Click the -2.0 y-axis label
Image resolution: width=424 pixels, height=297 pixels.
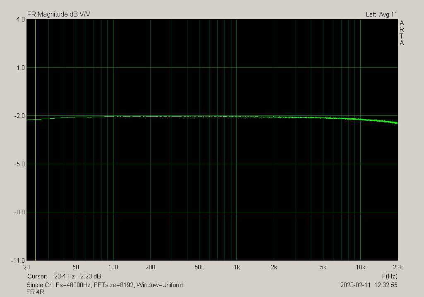(x=19, y=116)
